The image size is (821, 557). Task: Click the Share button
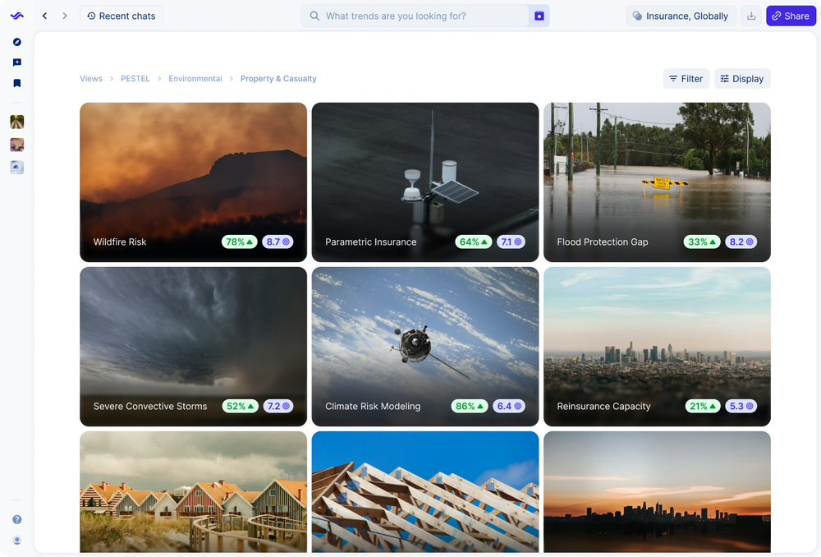(791, 16)
